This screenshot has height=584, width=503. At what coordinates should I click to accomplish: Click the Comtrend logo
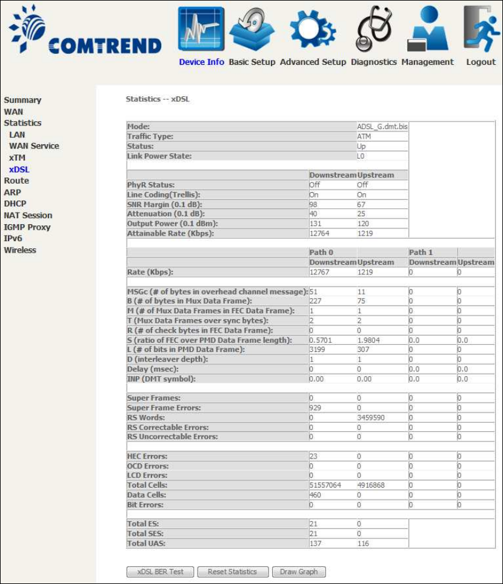pos(85,29)
